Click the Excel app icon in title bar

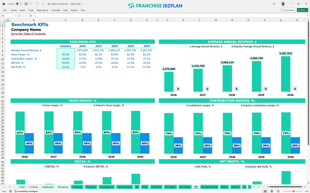(4, 4)
